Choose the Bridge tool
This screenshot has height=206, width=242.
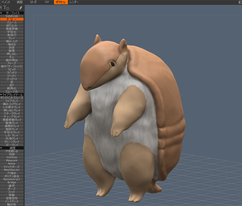(x=12, y=182)
